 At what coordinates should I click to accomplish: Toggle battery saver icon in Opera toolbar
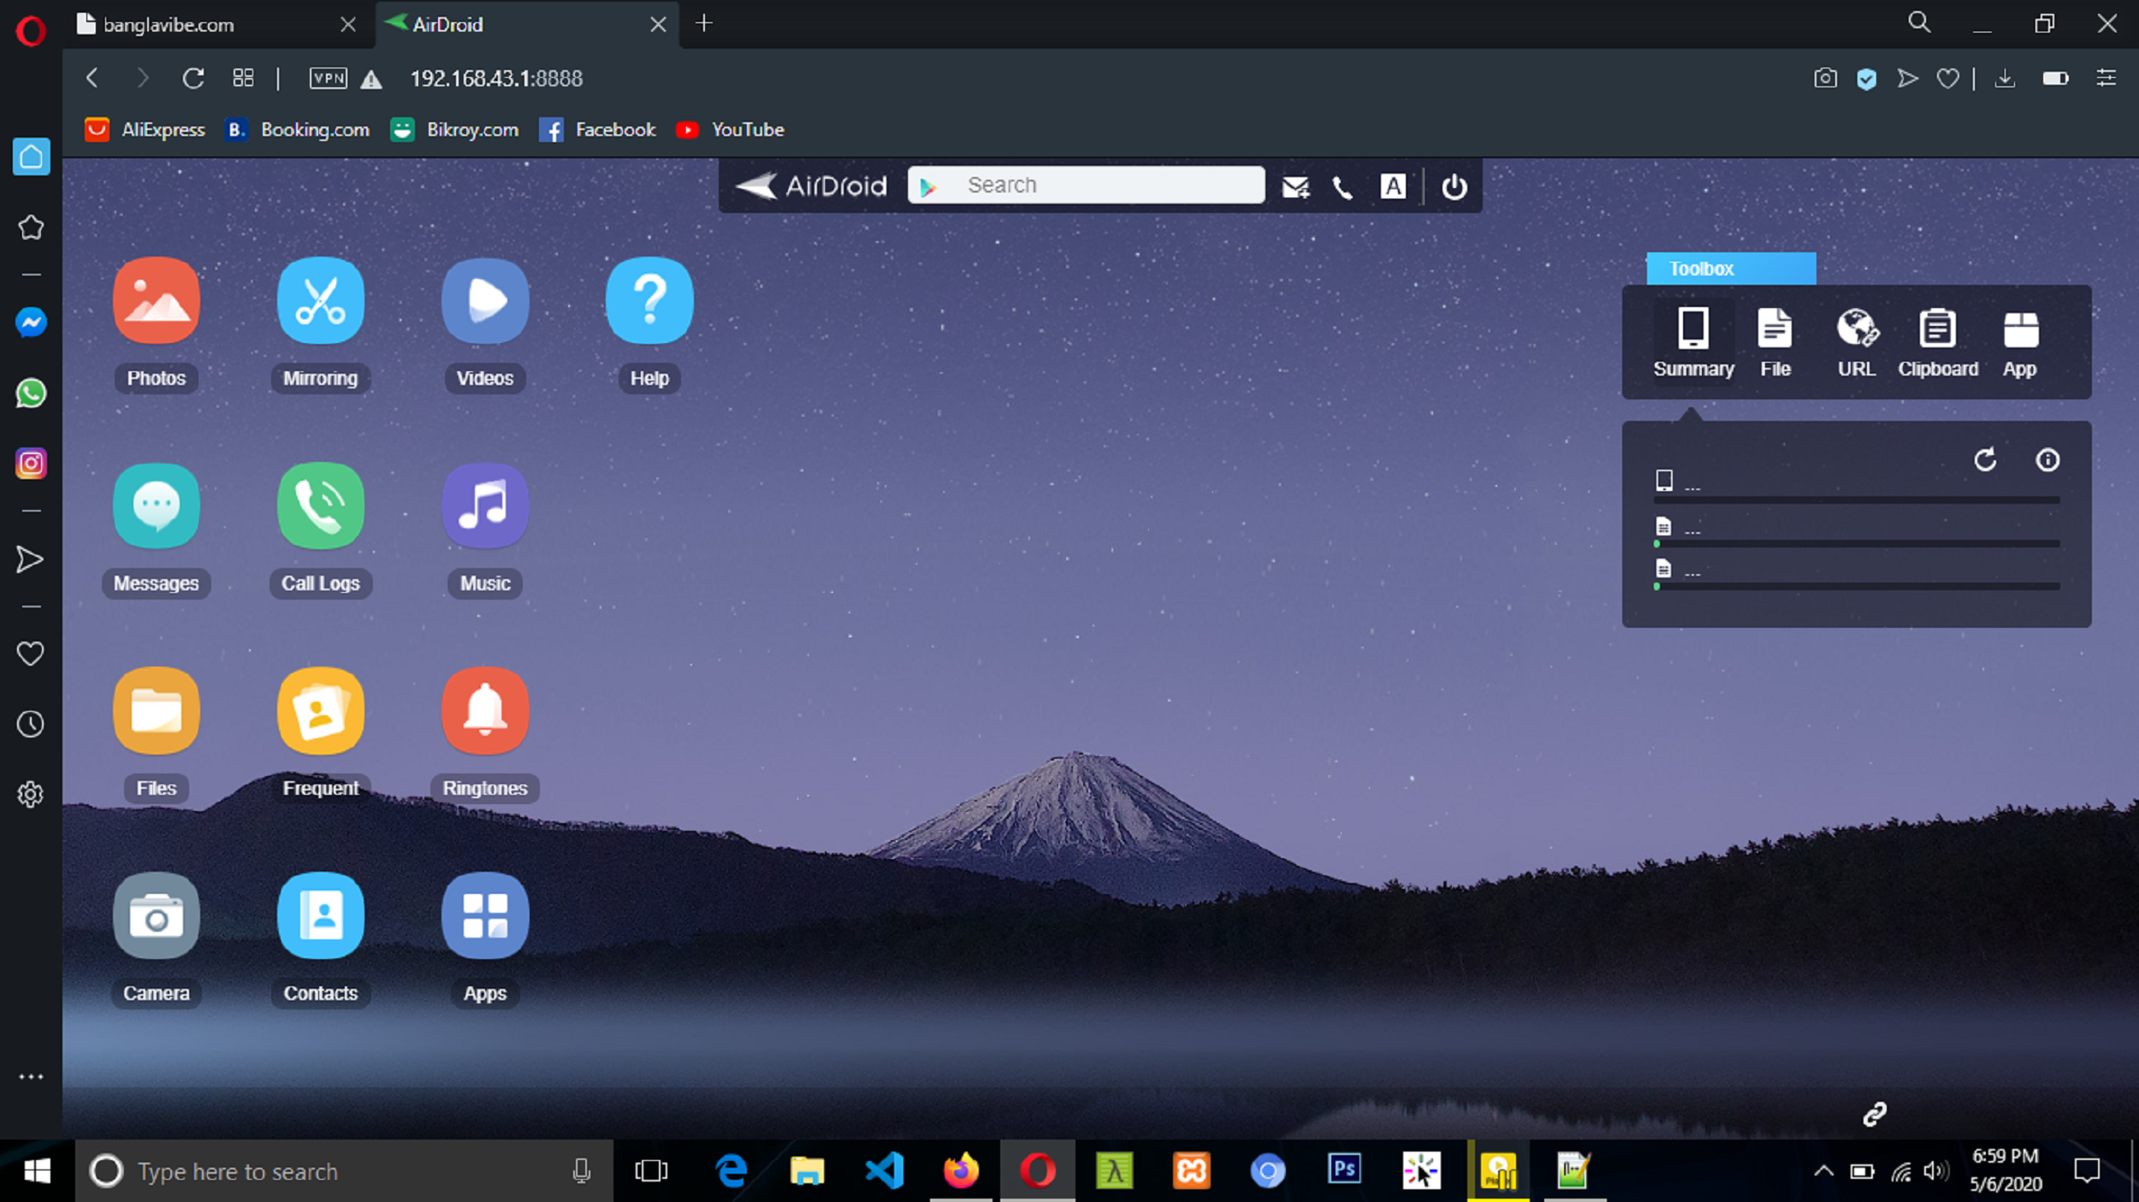(x=2054, y=79)
